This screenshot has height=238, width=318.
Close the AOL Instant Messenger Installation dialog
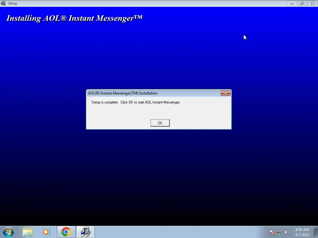(225, 93)
